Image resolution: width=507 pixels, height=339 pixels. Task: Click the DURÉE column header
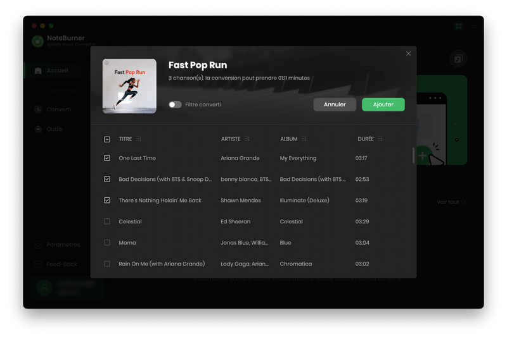click(x=366, y=139)
